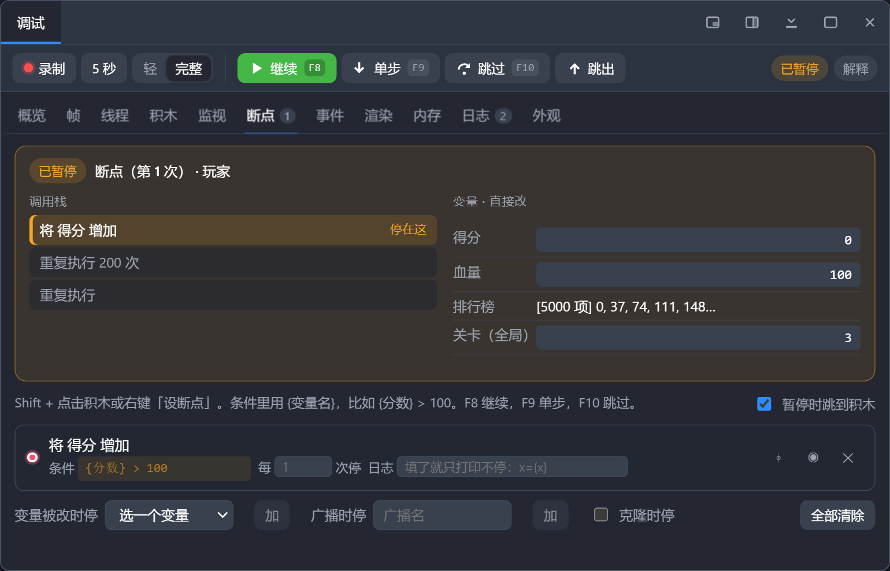
Task: Edit the 血量 variable value field
Action: point(698,274)
